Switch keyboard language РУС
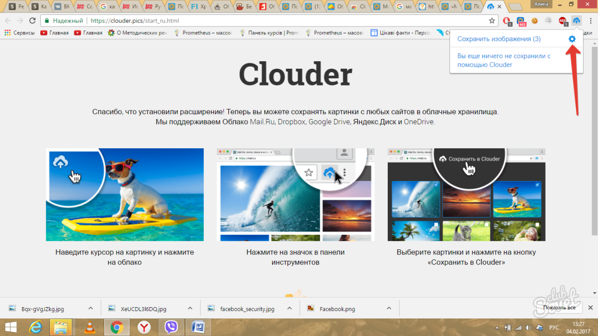598x336 pixels. click(x=553, y=328)
